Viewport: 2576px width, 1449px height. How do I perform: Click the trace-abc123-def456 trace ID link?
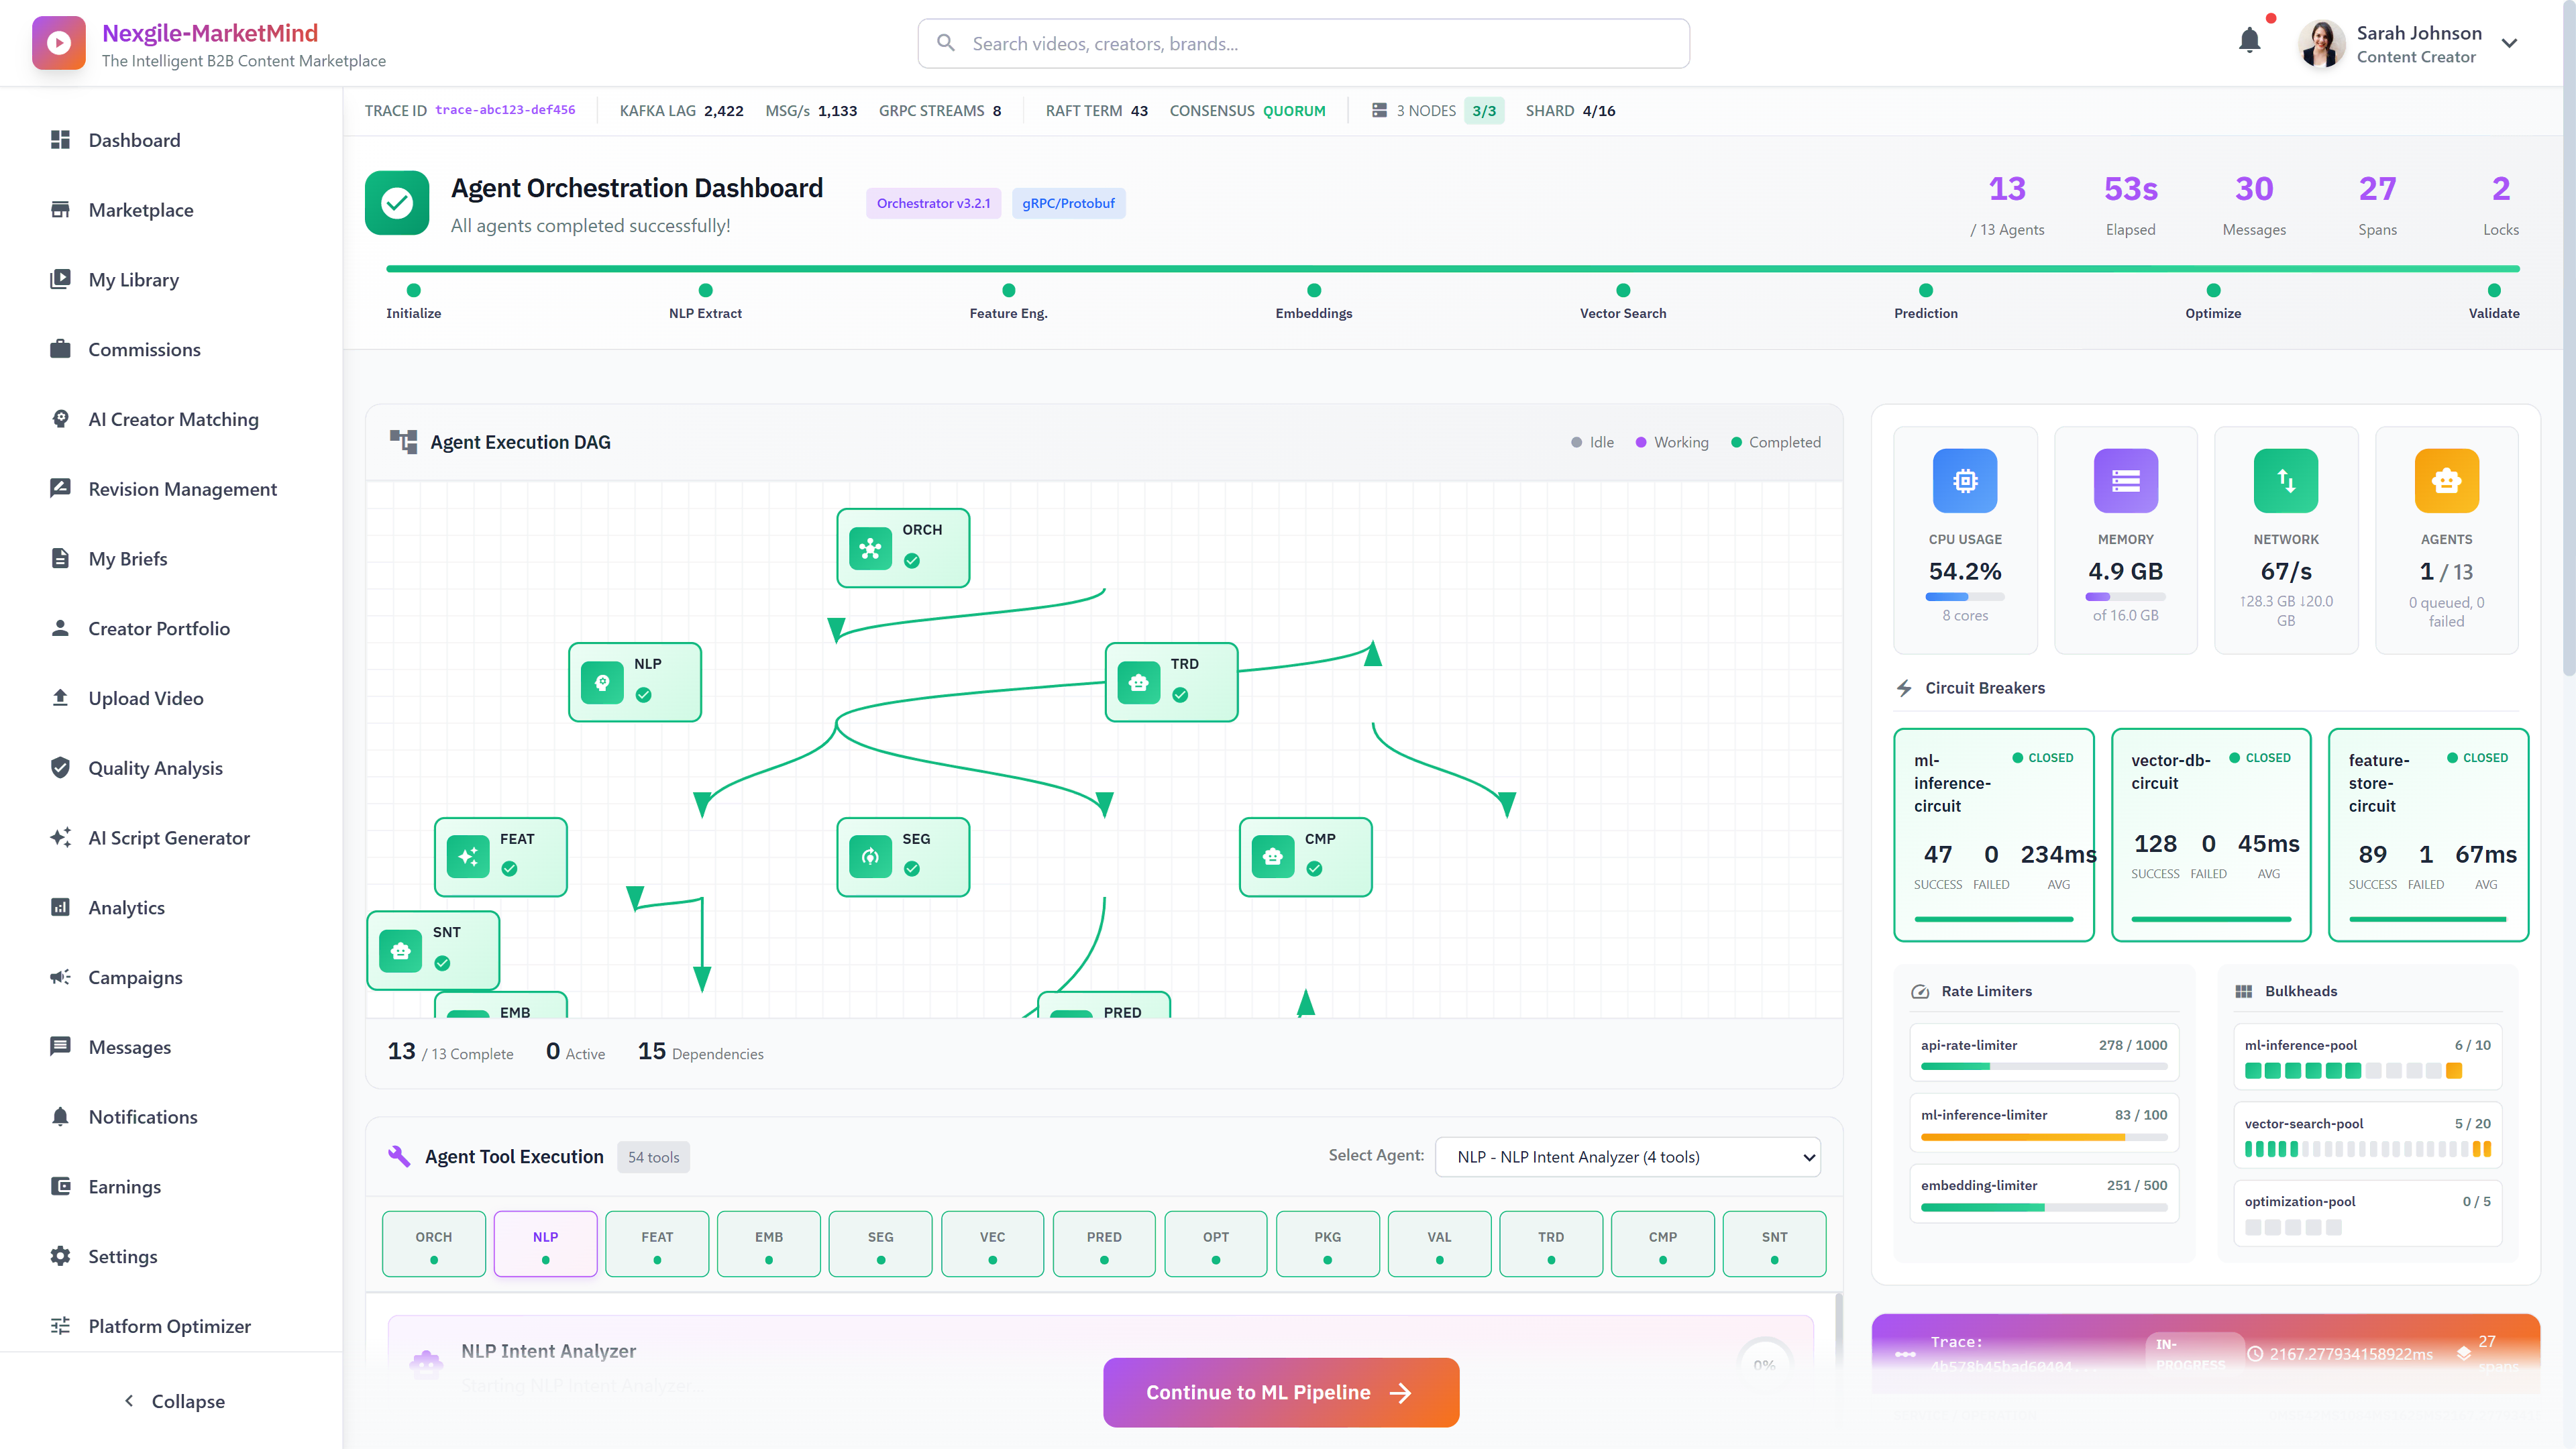pyautogui.click(x=506, y=110)
